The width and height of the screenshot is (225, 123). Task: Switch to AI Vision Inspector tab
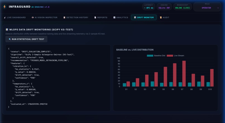point(44,18)
